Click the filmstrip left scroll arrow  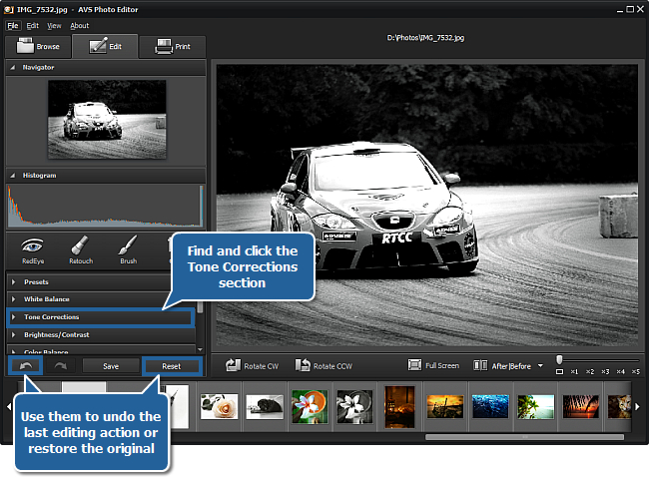point(9,407)
